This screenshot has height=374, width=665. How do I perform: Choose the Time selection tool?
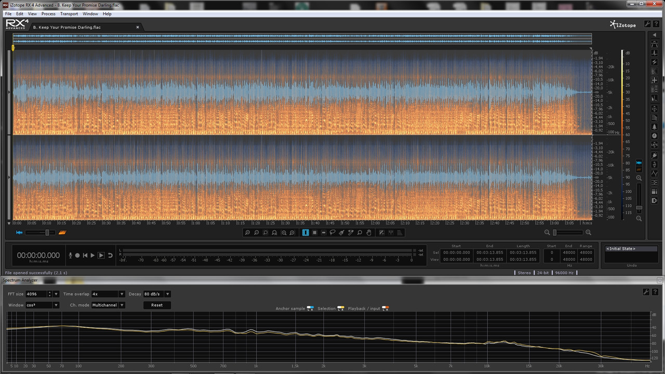(305, 233)
